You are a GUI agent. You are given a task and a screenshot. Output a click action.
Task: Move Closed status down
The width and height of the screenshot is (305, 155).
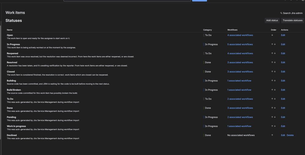[275, 71]
